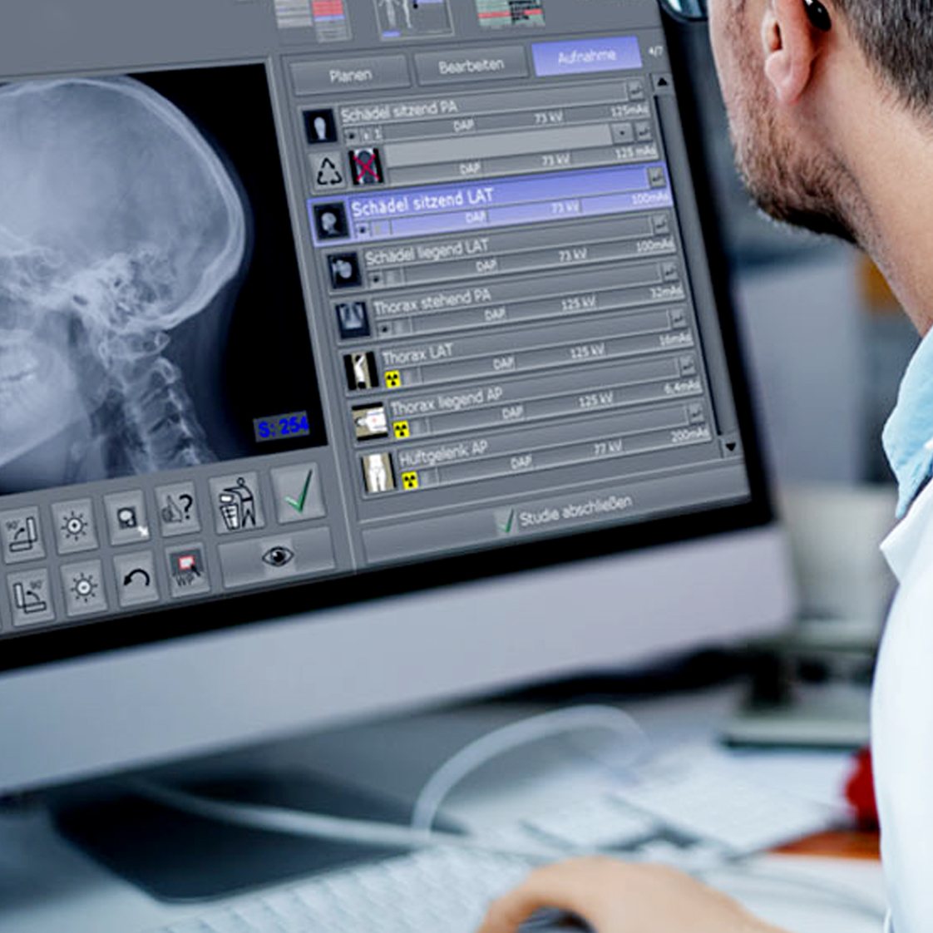The height and width of the screenshot is (933, 933).
Task: Switch to the Bearbeiten tab
Action: [x=471, y=67]
